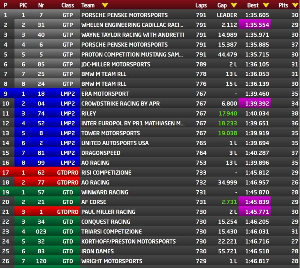
Task: Click car number 023
Action: point(41,232)
